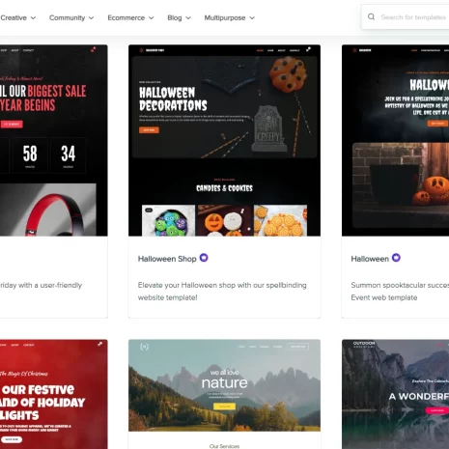Click the pink button in Outdoor preview
The width and height of the screenshot is (449, 449).
point(436,410)
